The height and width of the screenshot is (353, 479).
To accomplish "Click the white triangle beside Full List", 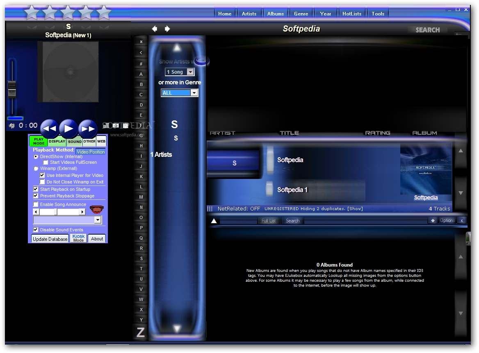I will click(x=214, y=221).
